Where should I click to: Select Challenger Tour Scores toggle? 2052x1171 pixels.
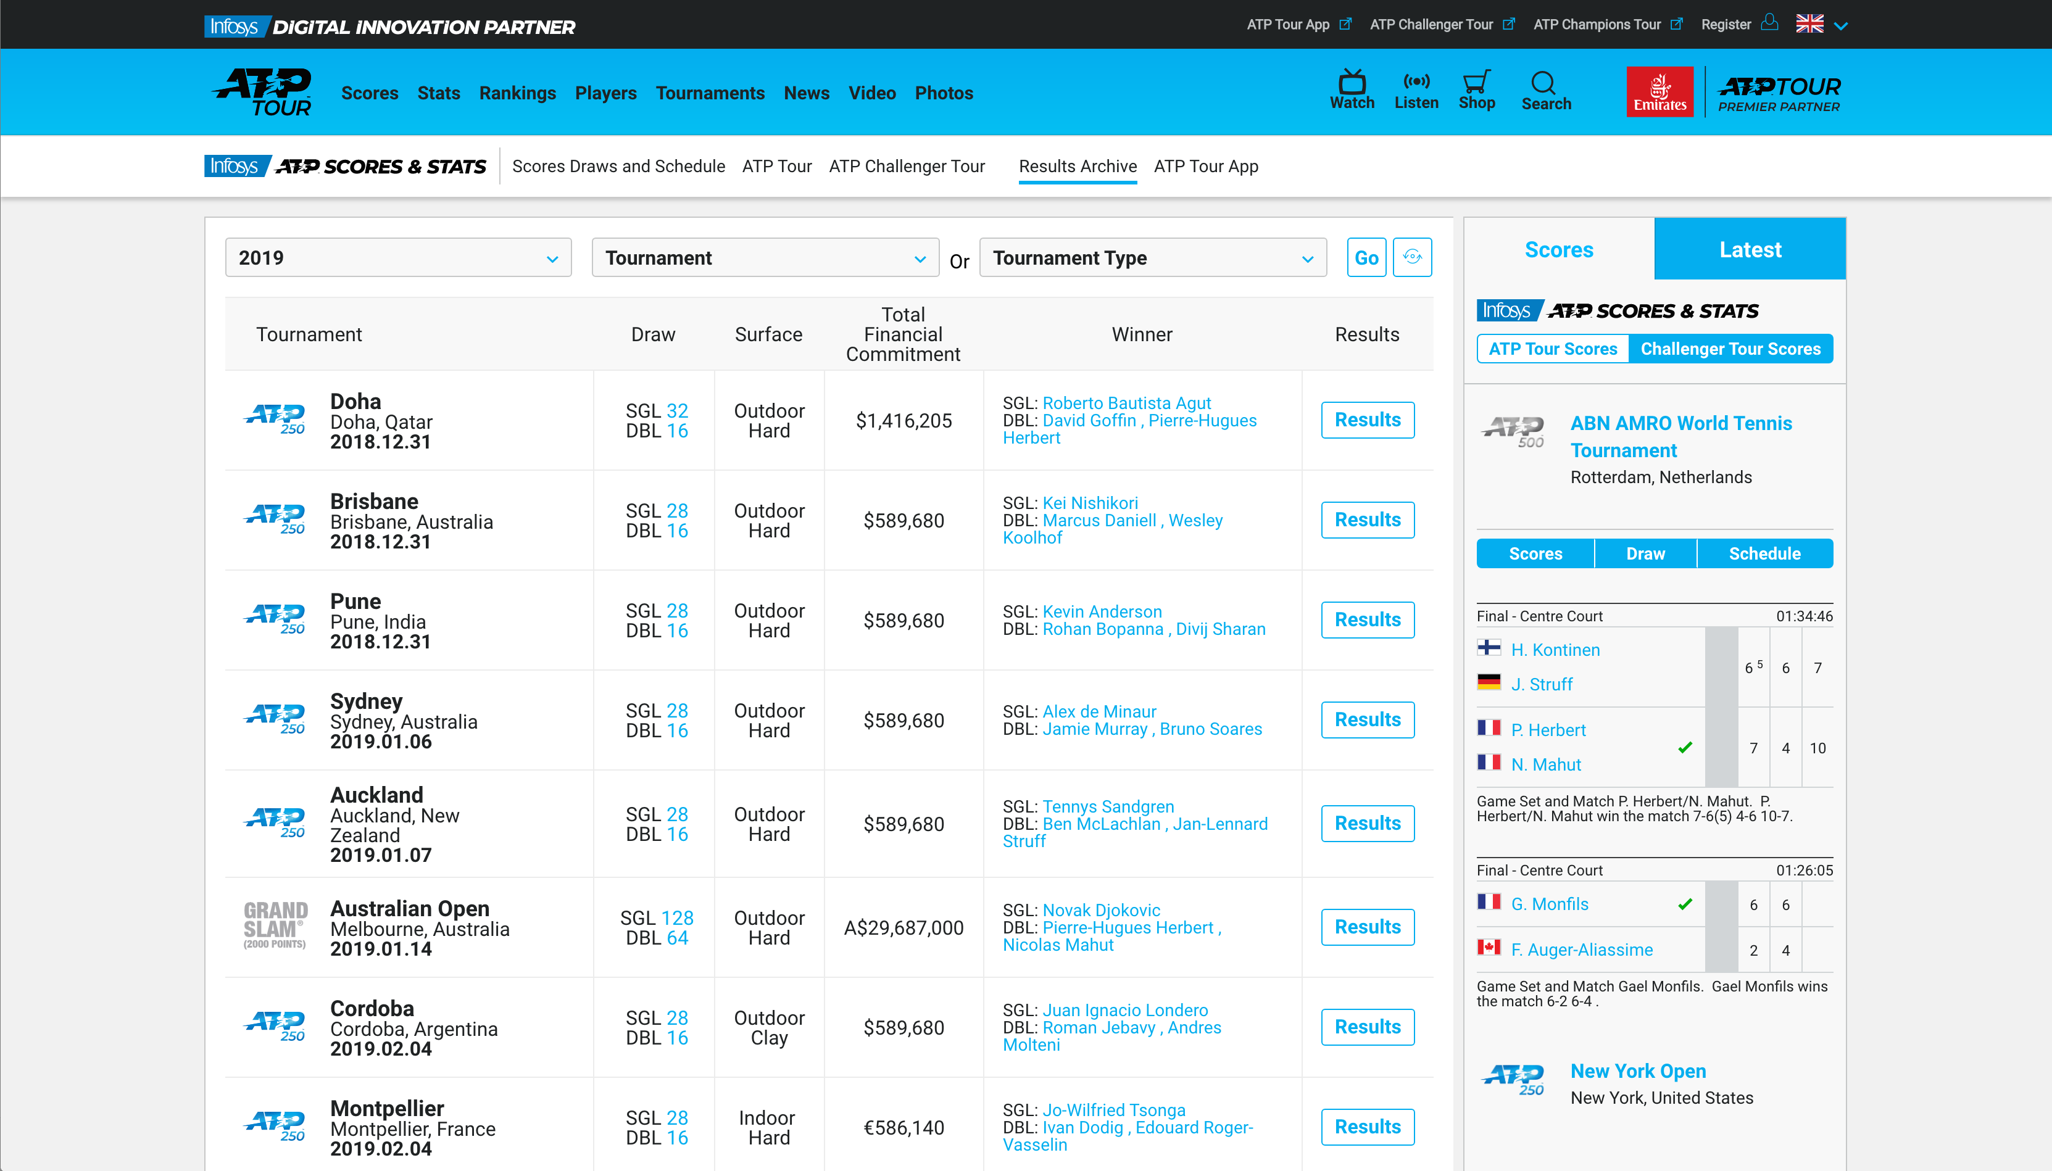[1730, 348]
